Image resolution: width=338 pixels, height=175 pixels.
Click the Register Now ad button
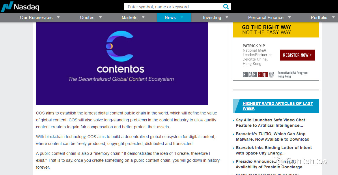[297, 55]
